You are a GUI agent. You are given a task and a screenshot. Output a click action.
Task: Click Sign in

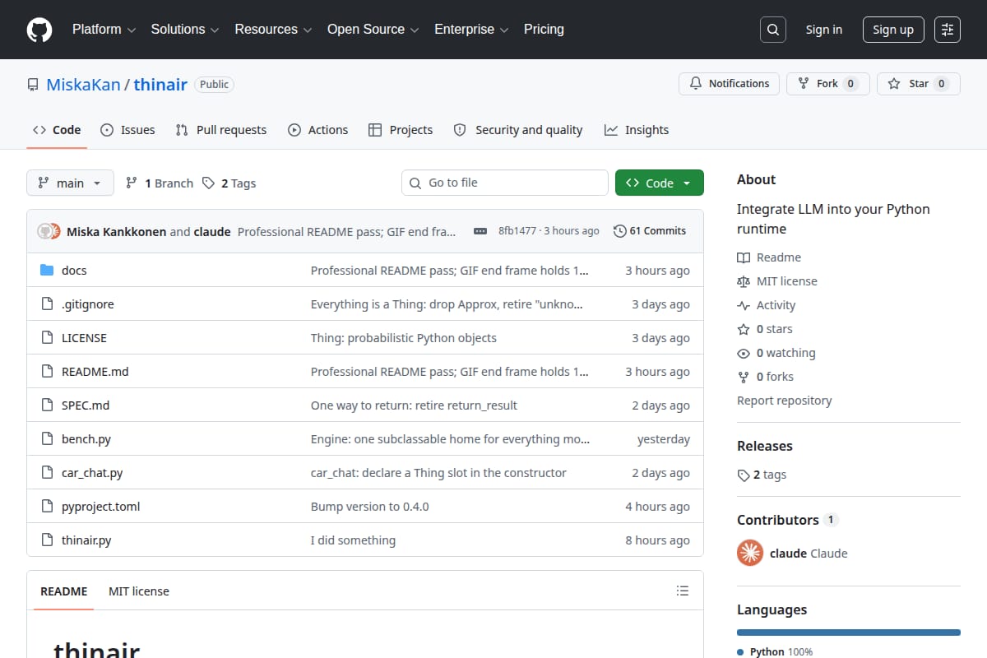(824, 30)
